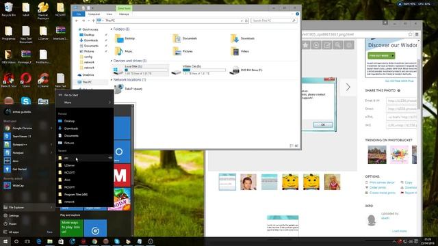Viewport: 438px width, 246px height.
Task: Open the Skype desktop shortcut
Action: tap(26, 100)
